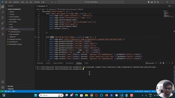Open terminal panel more actions ellipsis
175x98 pixels.
167,63
